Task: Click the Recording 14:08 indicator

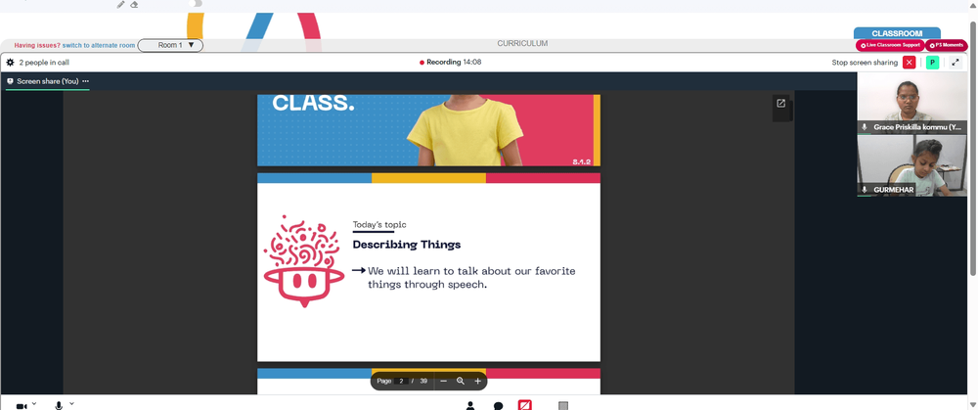Action: 450,63
